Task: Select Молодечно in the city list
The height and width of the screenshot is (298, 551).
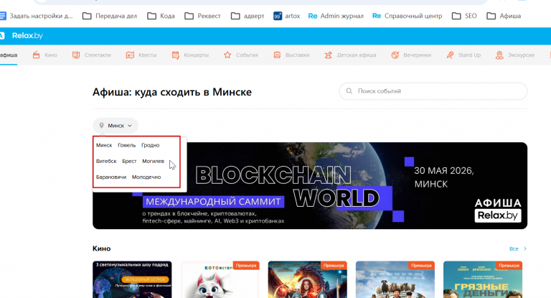Action: tap(146, 177)
